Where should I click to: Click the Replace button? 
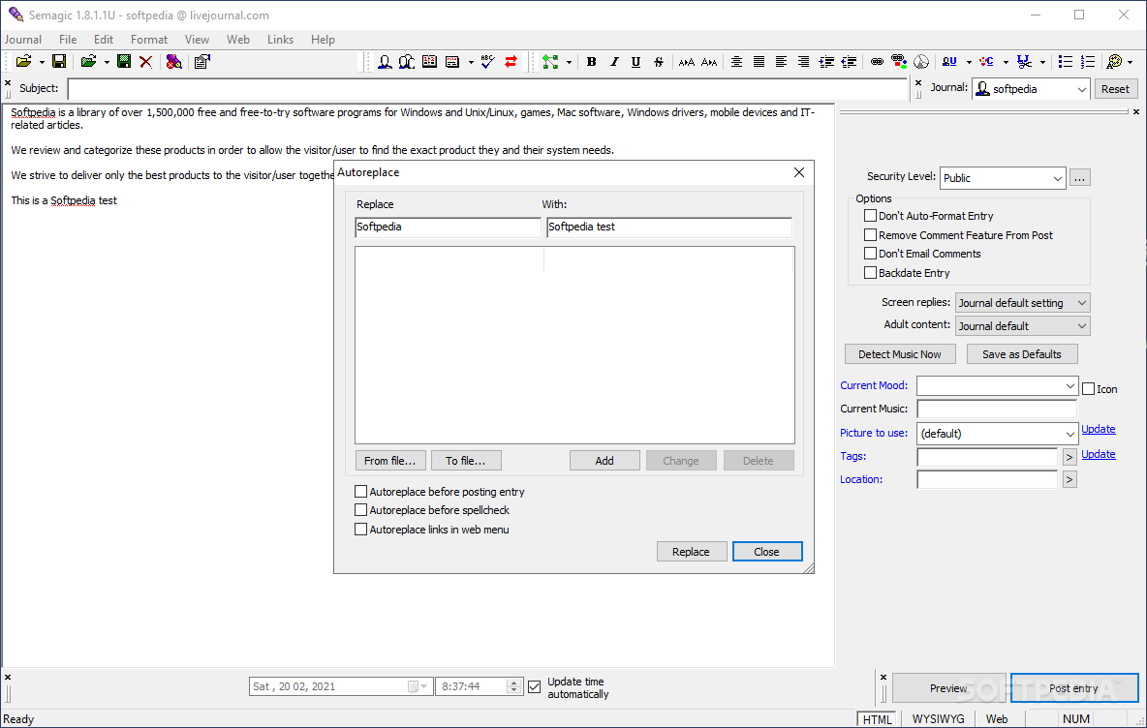(691, 551)
